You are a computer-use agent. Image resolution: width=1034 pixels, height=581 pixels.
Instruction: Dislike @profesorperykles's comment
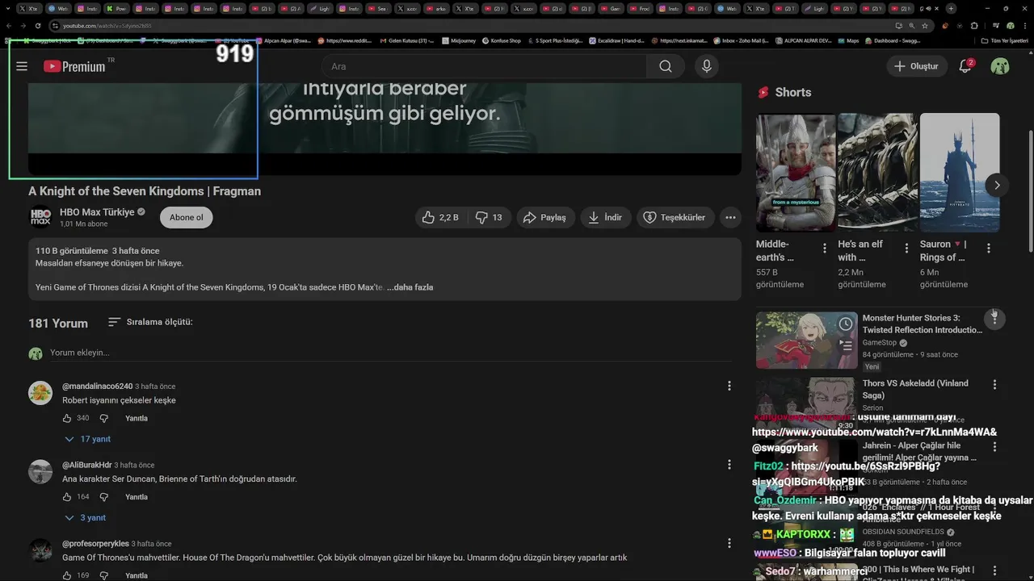point(103,575)
